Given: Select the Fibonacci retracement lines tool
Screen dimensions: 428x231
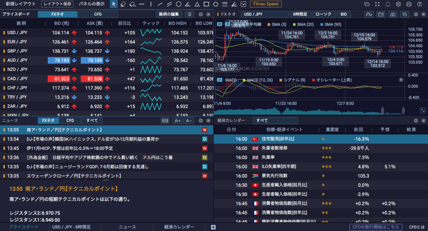Looking at the screenshot, I should pos(225,4).
